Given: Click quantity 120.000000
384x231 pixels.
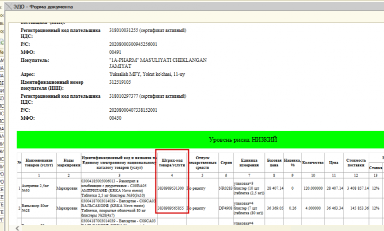Looking at the screenshot, I should click(313, 188).
